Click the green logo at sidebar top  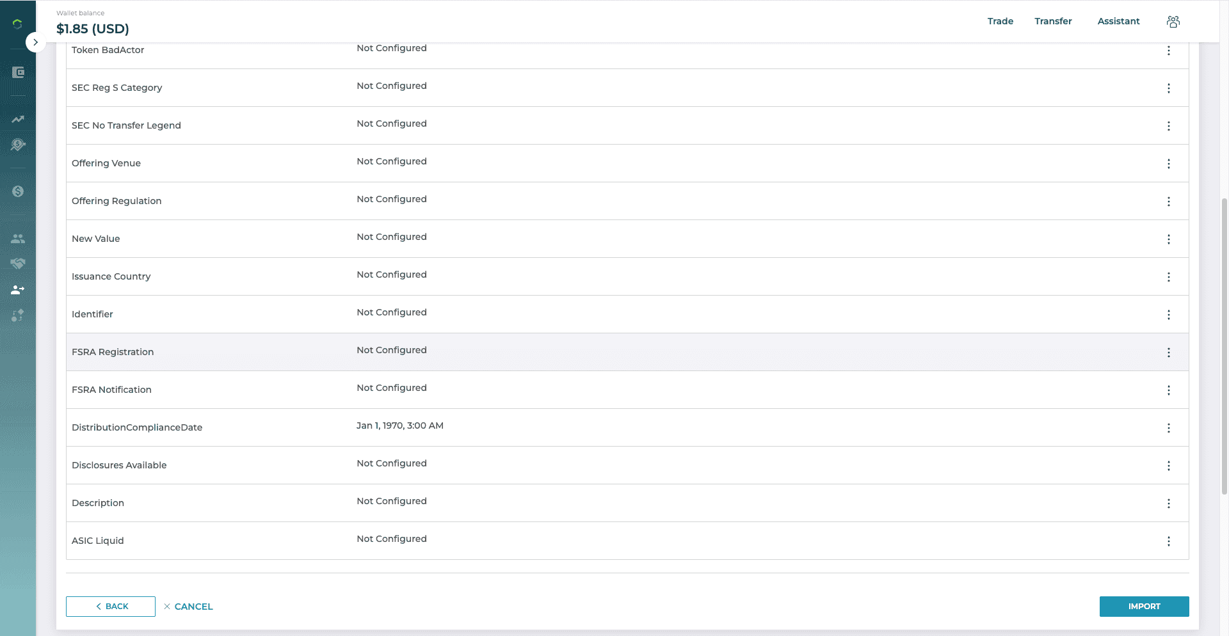(17, 24)
